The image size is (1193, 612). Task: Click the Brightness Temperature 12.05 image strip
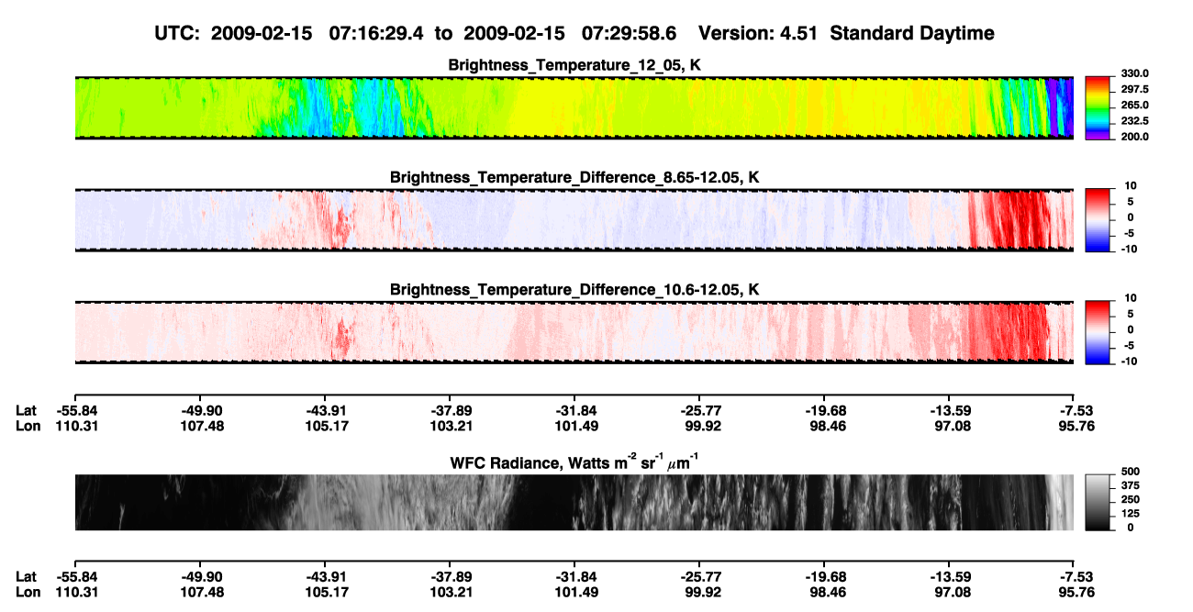tap(574, 108)
